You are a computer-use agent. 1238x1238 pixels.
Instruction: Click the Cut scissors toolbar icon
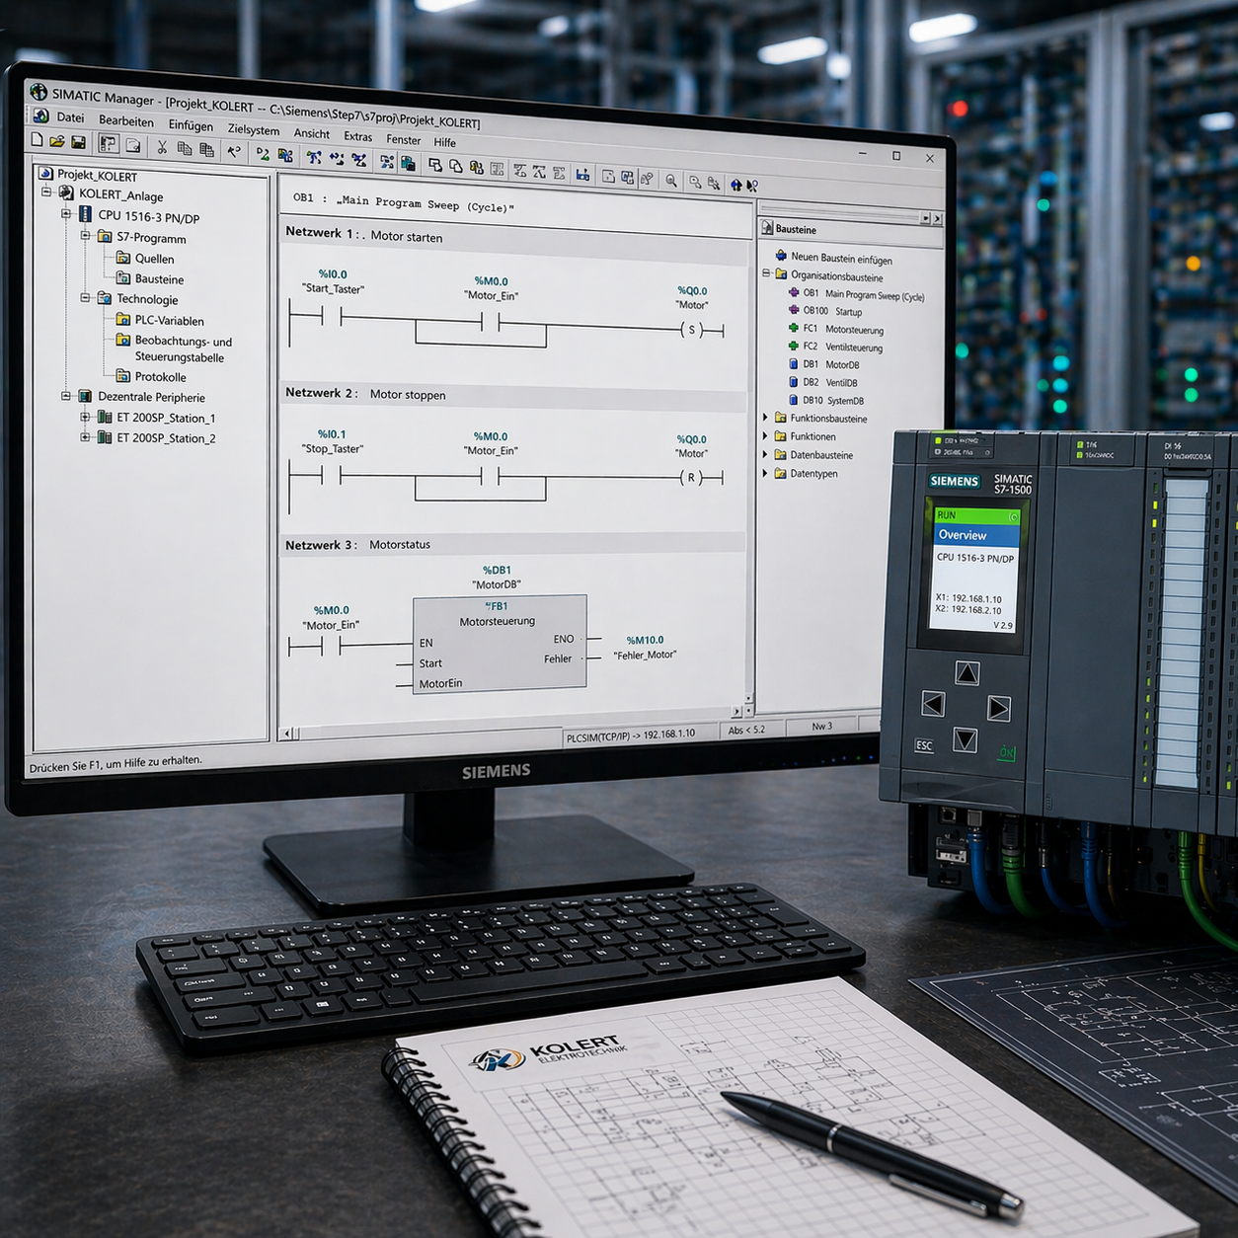162,147
